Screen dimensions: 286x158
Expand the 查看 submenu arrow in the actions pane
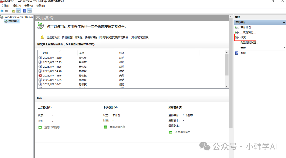(x=284, y=48)
